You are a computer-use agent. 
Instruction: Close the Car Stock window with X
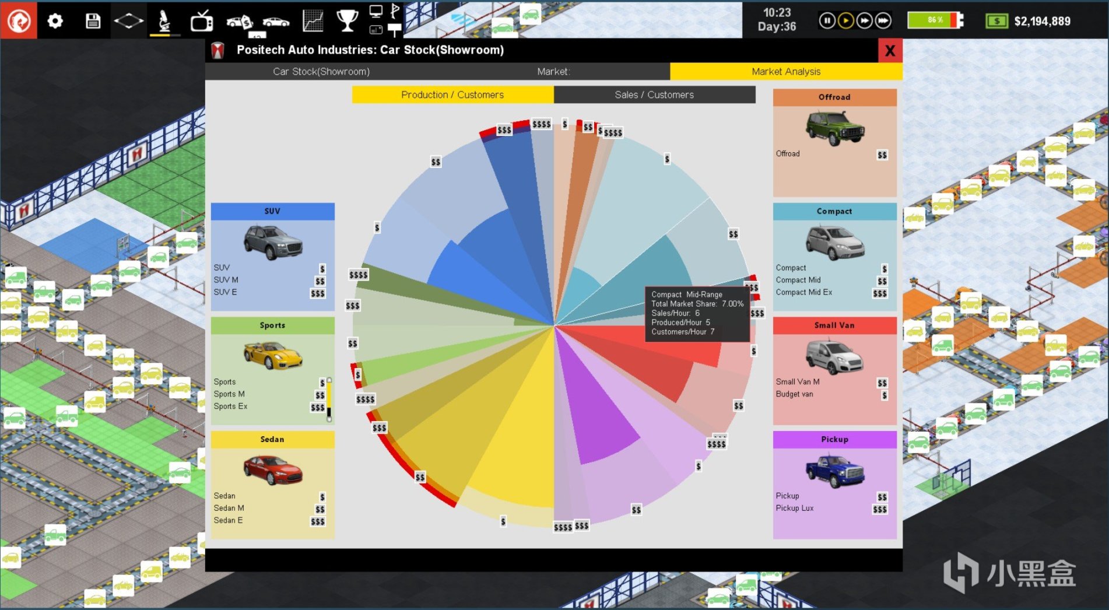click(x=890, y=51)
